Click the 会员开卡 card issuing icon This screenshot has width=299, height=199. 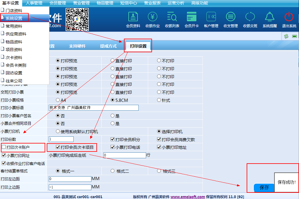[x=192, y=17]
